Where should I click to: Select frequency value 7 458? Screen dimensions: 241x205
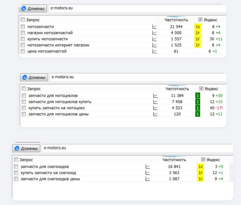coord(177,102)
